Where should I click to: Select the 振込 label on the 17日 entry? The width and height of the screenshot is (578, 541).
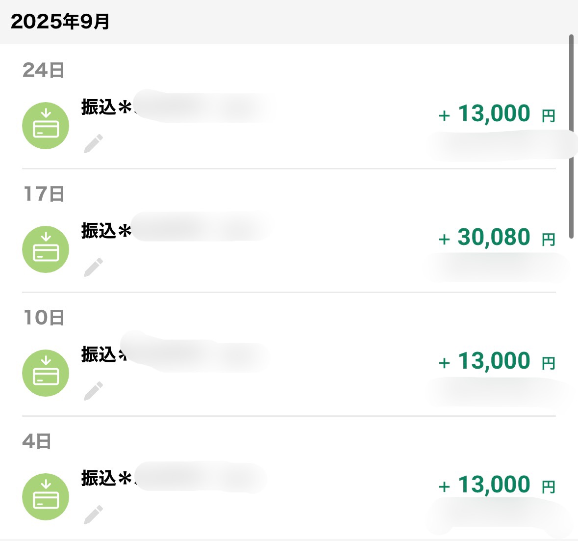99,231
